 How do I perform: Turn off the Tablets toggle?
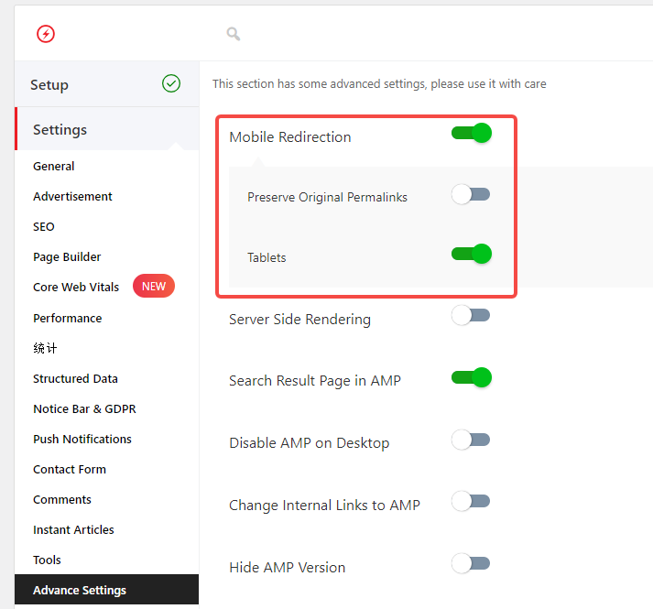tap(472, 255)
